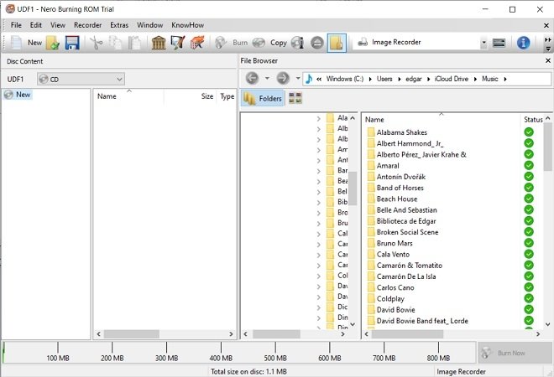Click the pencil and frame toolbar icon
Viewport: 554px width, 377px height.
pyautogui.click(x=178, y=43)
